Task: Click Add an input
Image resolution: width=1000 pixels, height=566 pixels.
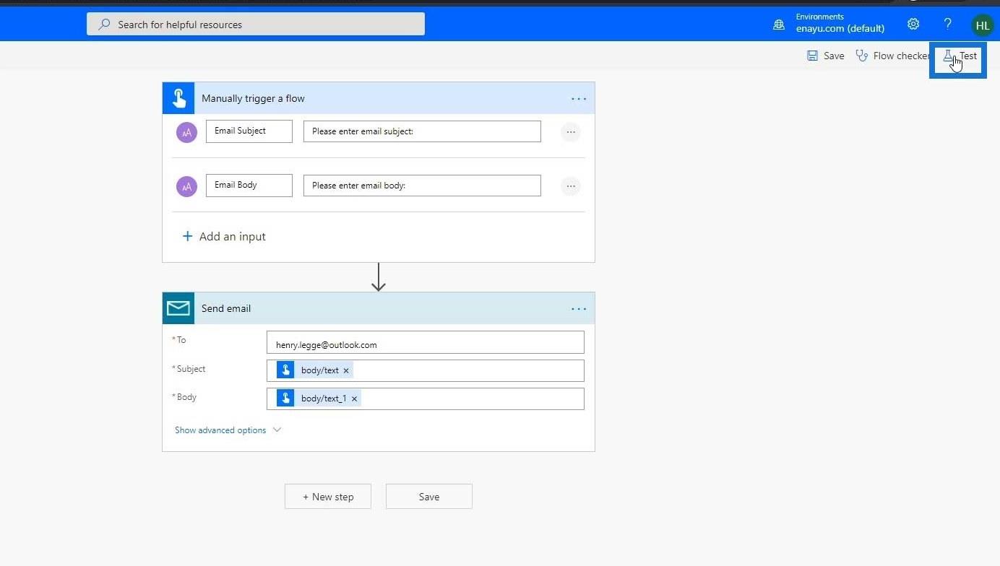Action: point(224,236)
